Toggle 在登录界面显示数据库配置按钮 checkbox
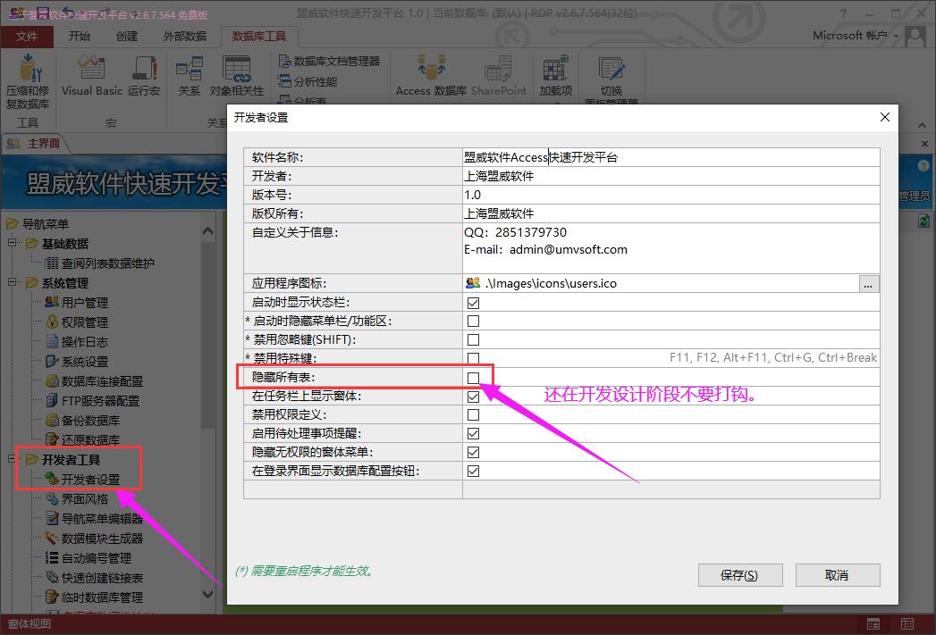 tap(474, 471)
